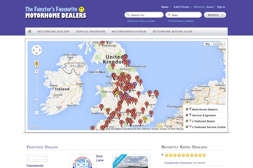Uncheck the Service Engineers checkbox
Screen dimensions: 253x168
187,115
